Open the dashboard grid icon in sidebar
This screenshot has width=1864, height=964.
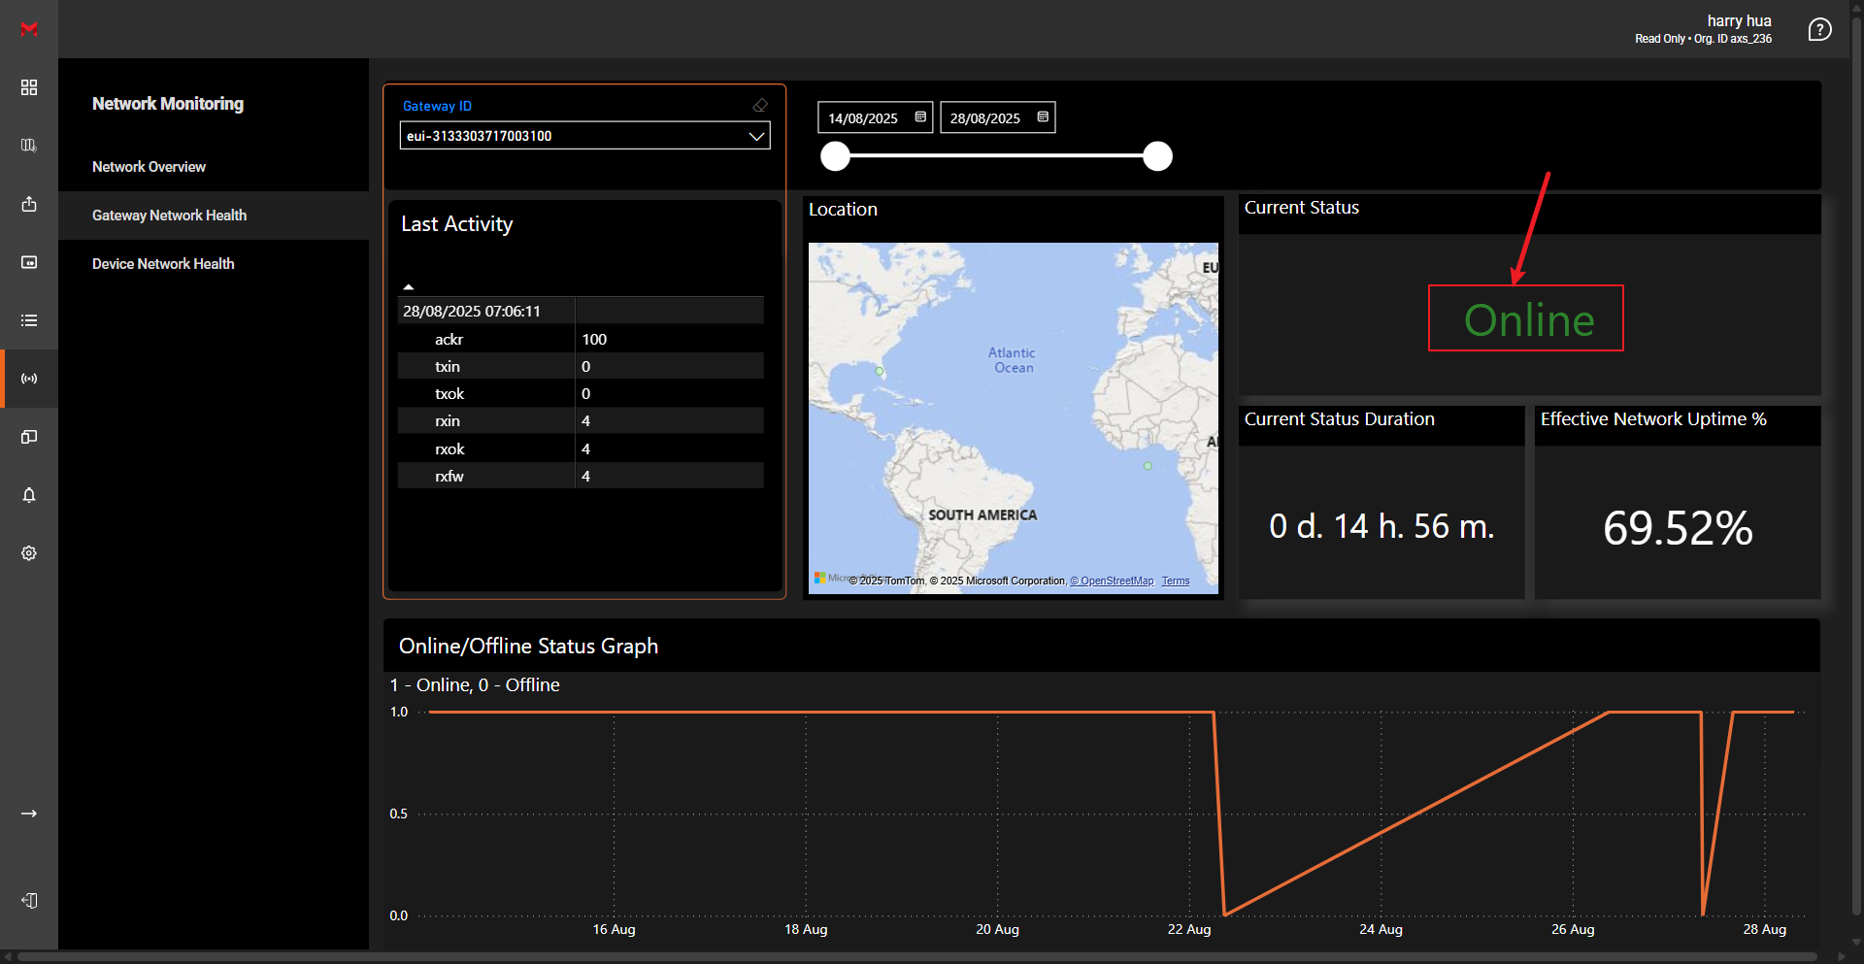[29, 87]
